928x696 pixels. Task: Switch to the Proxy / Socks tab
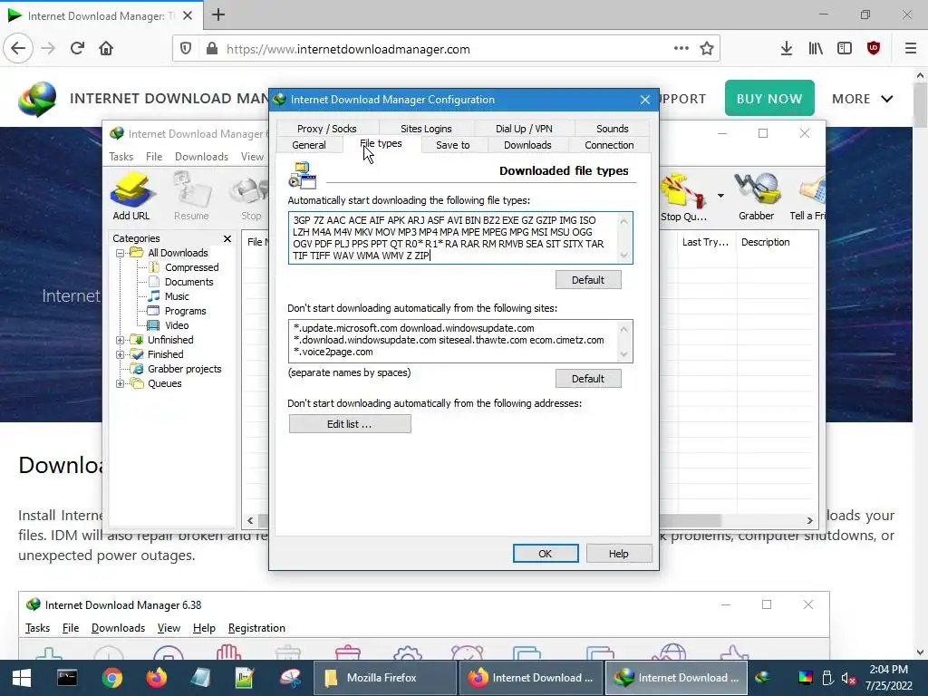tap(326, 129)
